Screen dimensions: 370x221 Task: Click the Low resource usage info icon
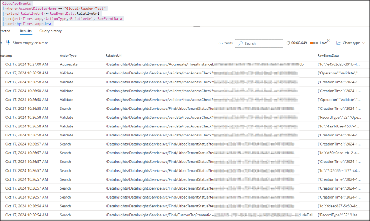coord(328,40)
